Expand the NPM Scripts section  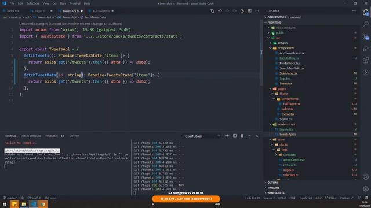click(x=276, y=193)
